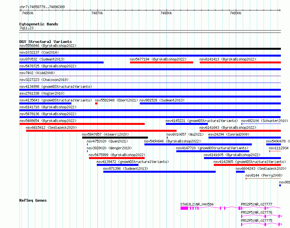
Task: Select nsv5490646 (ByrskaBishop2022) label
Action: pyautogui.click(x=172, y=141)
